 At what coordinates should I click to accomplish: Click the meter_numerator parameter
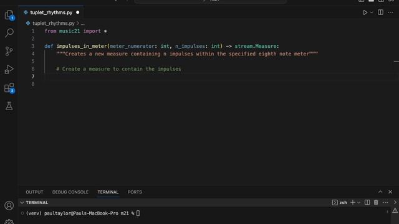132,46
